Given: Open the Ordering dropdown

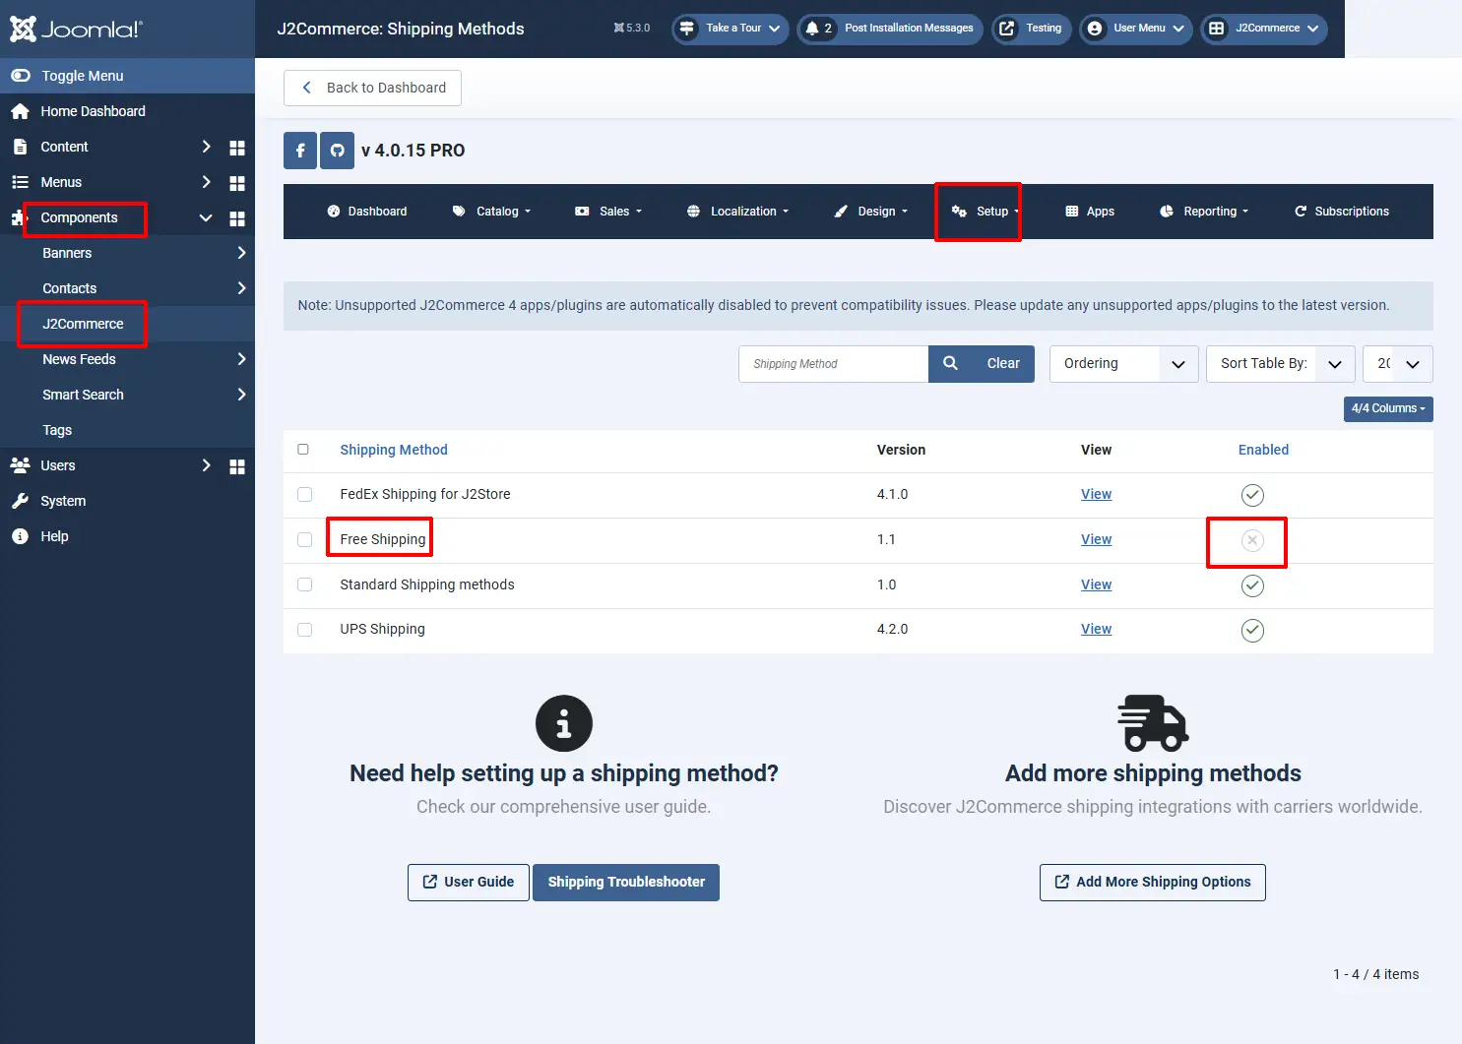Looking at the screenshot, I should 1123,364.
